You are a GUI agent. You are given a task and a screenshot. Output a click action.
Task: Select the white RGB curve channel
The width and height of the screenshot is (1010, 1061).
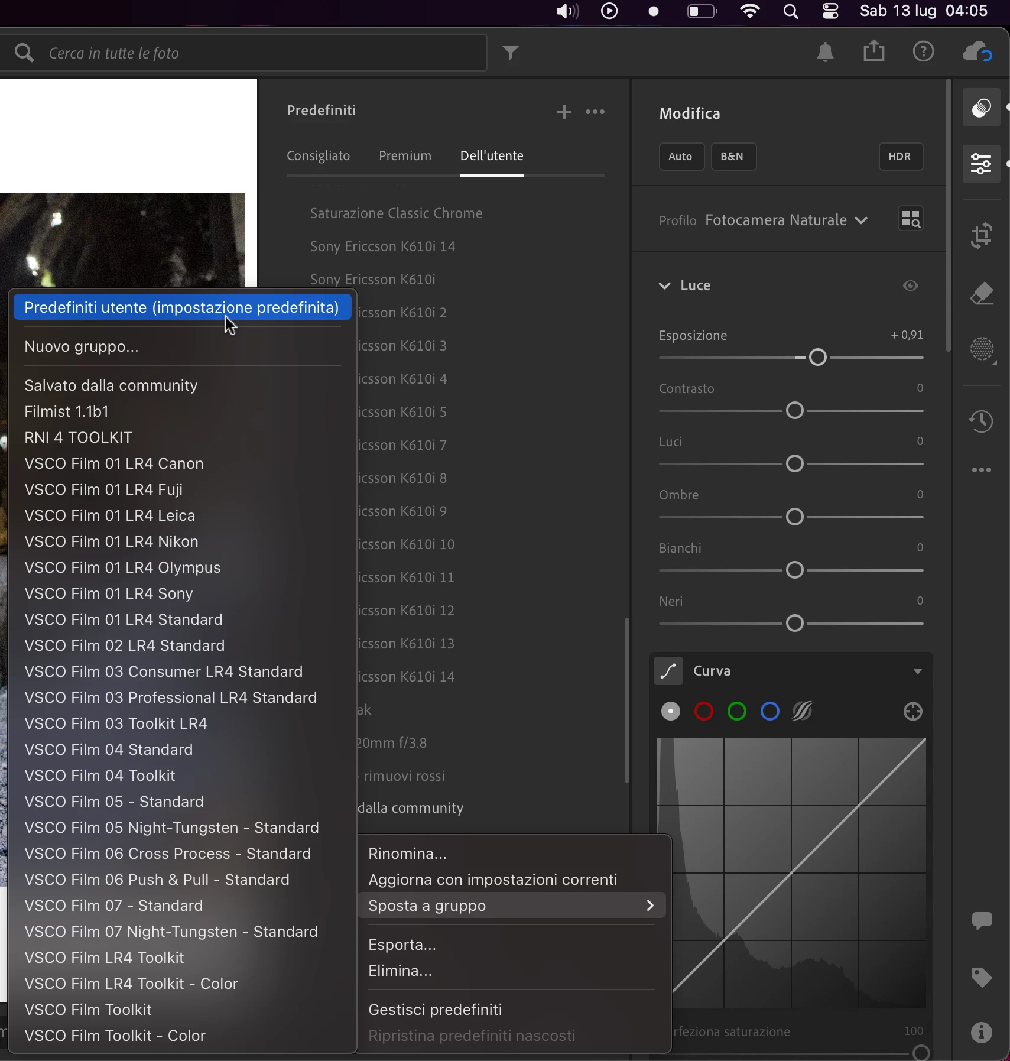coord(671,712)
